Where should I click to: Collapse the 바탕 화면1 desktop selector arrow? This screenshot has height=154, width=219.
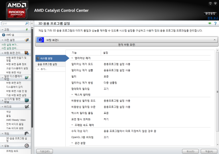[x=215, y=40]
